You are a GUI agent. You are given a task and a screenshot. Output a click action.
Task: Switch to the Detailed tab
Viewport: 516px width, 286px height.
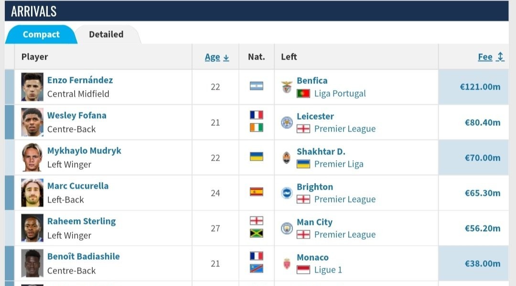coord(106,34)
